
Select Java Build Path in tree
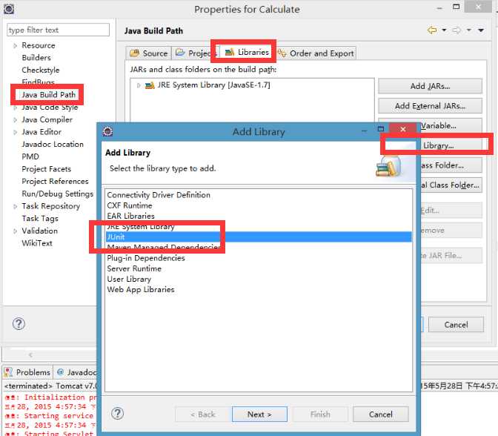tap(48, 95)
